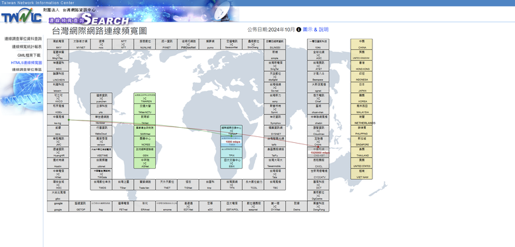The height and width of the screenshot is (247, 515).
Task: Select the ASNet green node
Action: tap(145, 163)
